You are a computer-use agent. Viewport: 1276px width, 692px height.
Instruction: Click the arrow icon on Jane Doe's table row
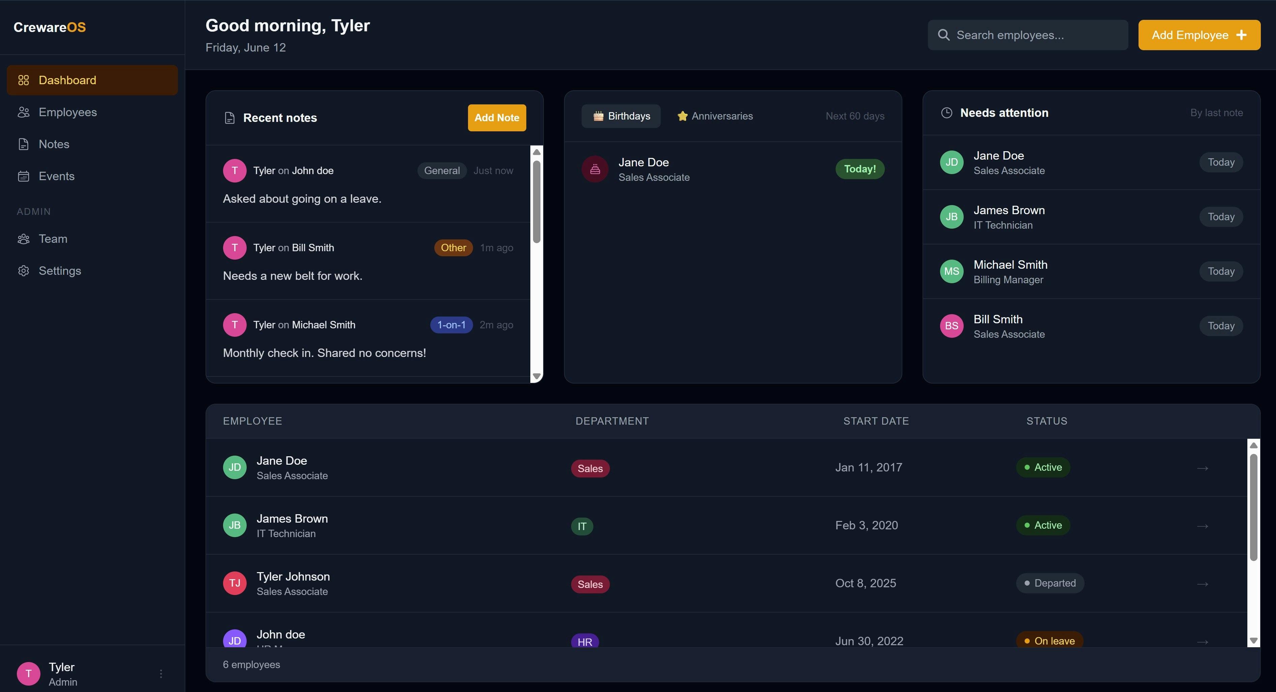[1202, 468]
